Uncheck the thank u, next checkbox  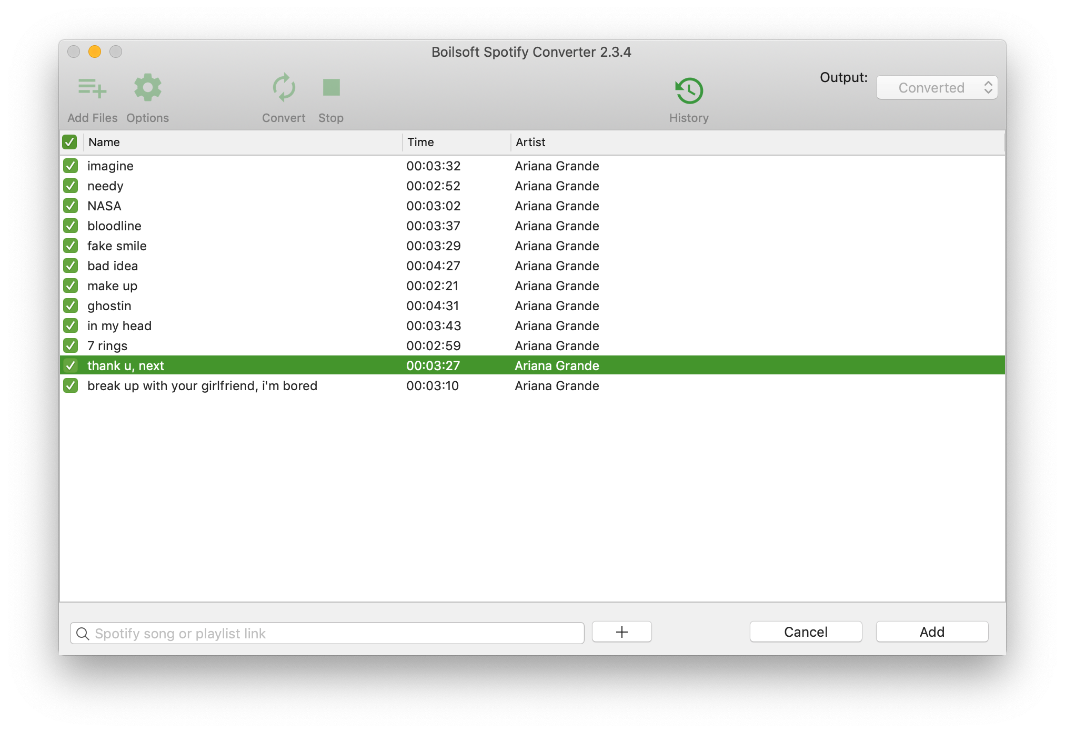click(x=71, y=365)
